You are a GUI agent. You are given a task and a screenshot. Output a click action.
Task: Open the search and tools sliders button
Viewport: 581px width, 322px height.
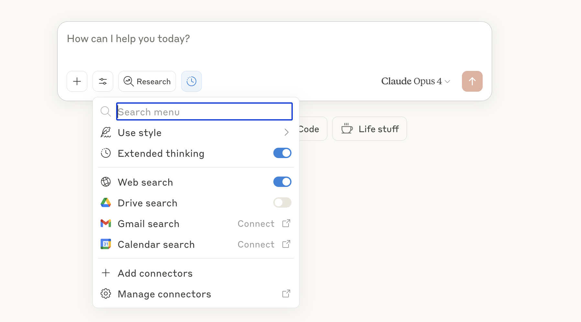coord(103,81)
